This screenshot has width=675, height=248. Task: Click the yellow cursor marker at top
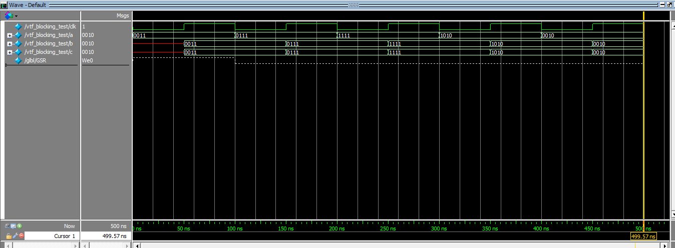point(643,15)
